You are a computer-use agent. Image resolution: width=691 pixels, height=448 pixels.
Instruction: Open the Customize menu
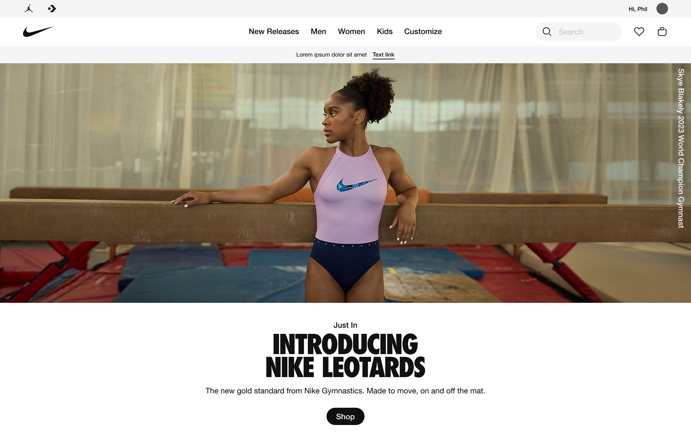tap(423, 32)
